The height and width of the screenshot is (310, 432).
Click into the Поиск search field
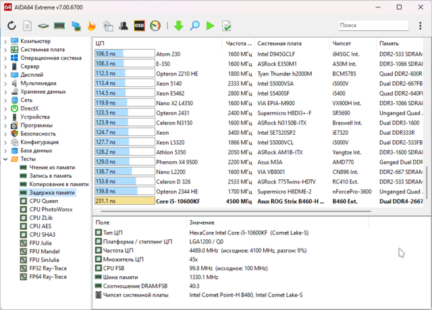375,26
